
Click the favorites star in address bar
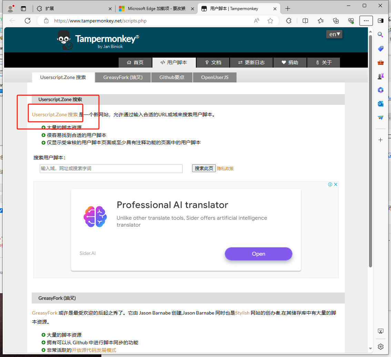coord(270,21)
